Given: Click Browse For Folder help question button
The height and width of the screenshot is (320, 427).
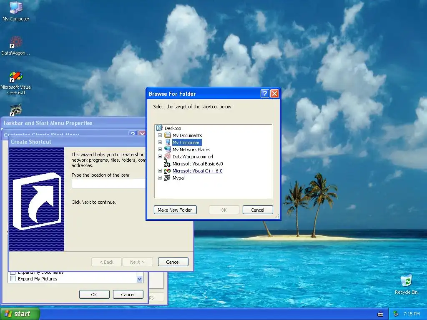Looking at the screenshot, I should pos(265,94).
